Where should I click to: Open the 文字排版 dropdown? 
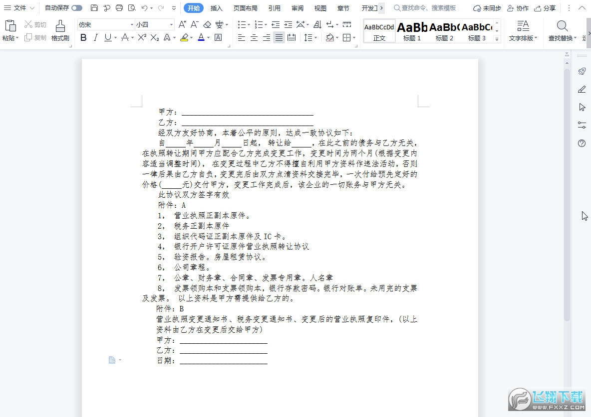tap(523, 31)
